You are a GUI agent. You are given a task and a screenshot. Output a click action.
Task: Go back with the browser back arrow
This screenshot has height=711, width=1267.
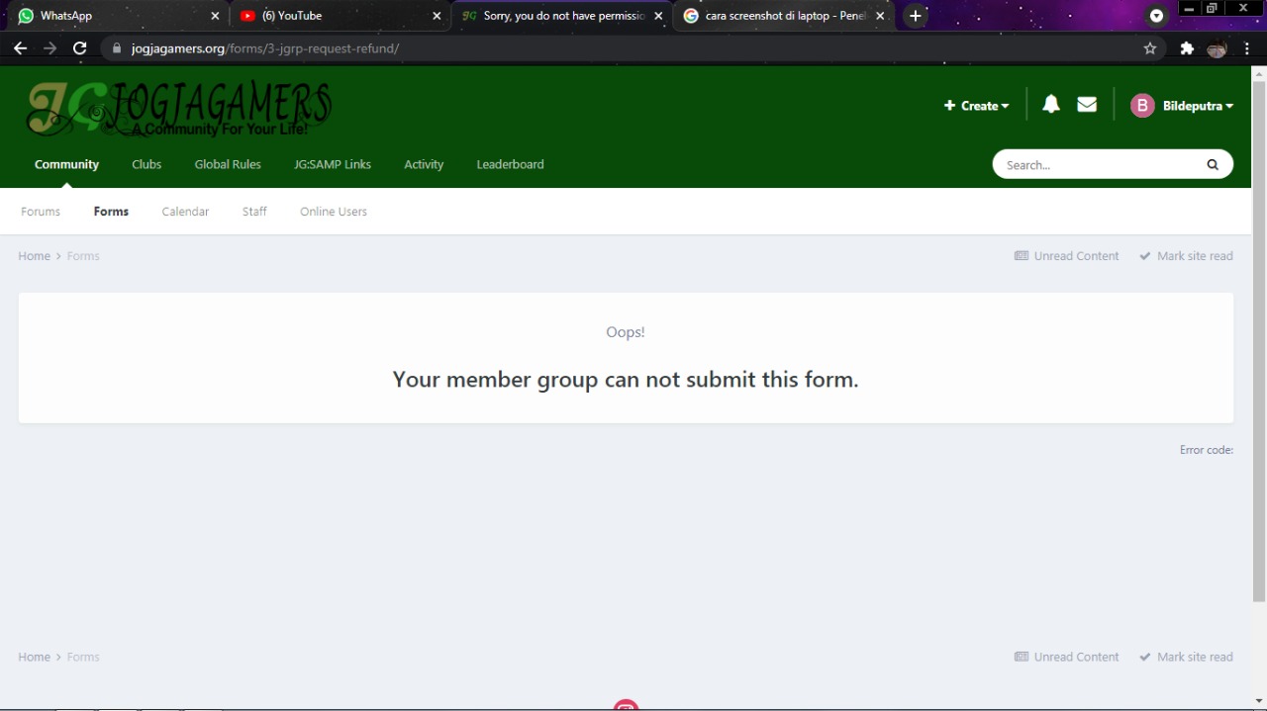tap(20, 47)
